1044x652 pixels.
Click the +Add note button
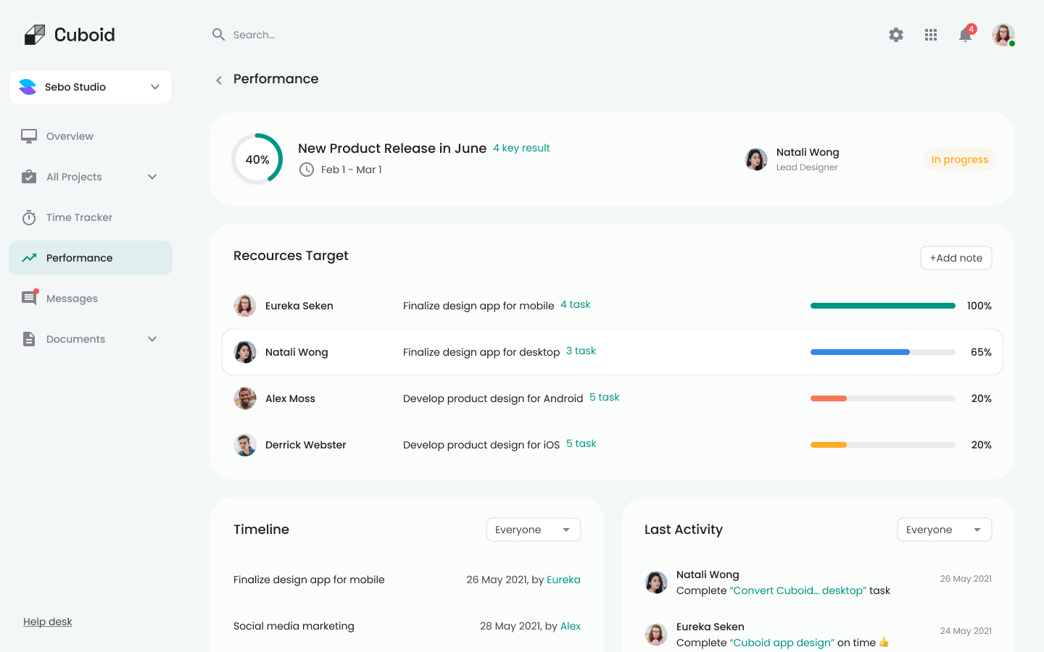(x=956, y=258)
